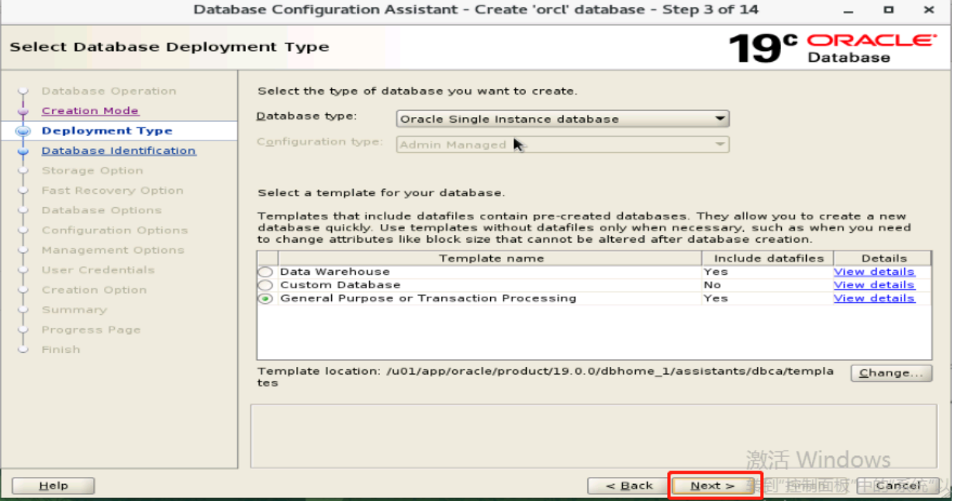Image resolution: width=954 pixels, height=501 pixels.
Task: Click the Cancel button
Action: (x=899, y=485)
